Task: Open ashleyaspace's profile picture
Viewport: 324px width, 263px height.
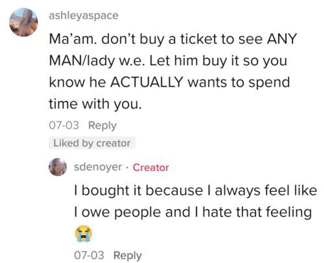Action: [x=23, y=23]
